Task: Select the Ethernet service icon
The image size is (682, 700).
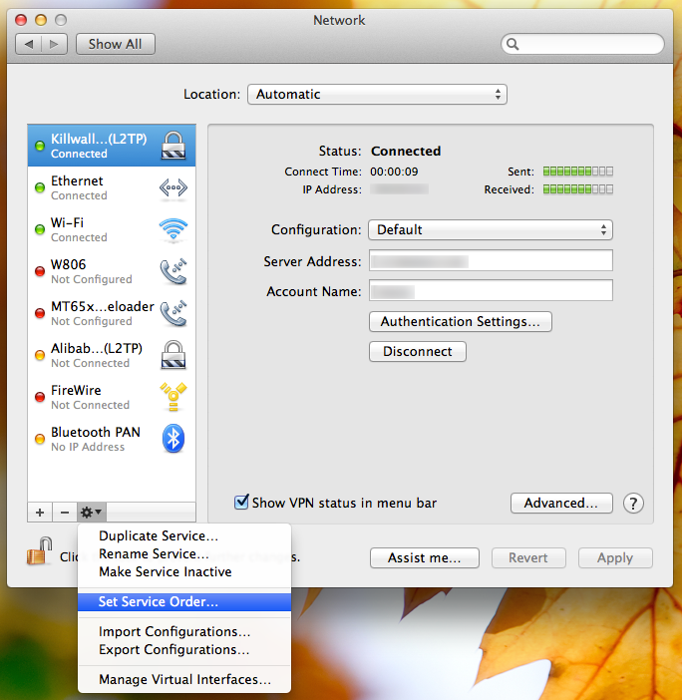Action: point(173,187)
